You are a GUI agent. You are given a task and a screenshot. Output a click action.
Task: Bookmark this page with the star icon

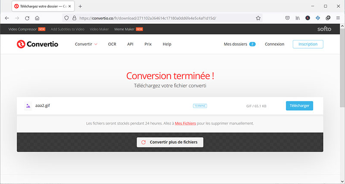coord(258,18)
